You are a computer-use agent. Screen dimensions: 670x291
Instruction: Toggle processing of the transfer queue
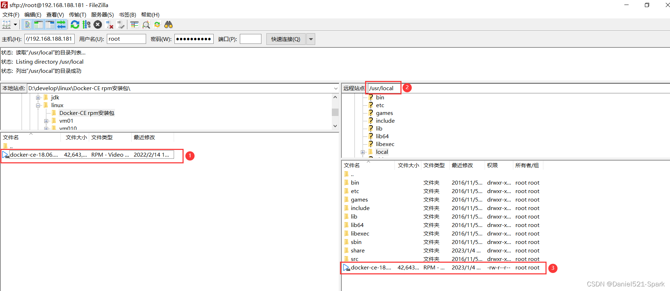pos(86,25)
